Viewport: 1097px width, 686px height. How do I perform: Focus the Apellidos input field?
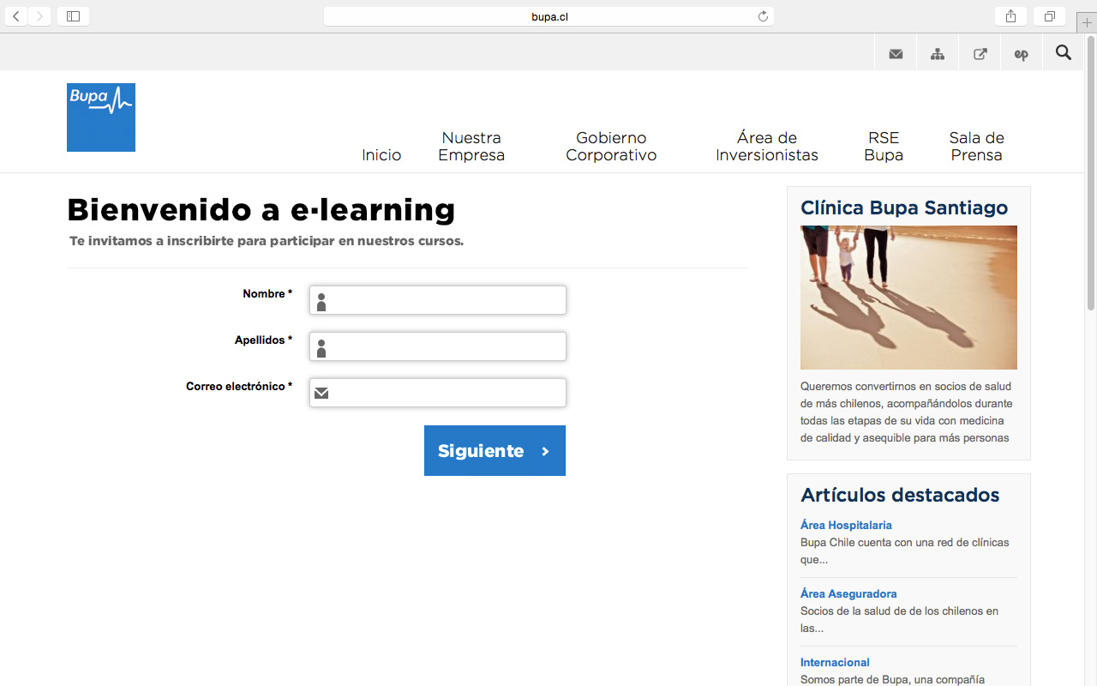click(438, 346)
